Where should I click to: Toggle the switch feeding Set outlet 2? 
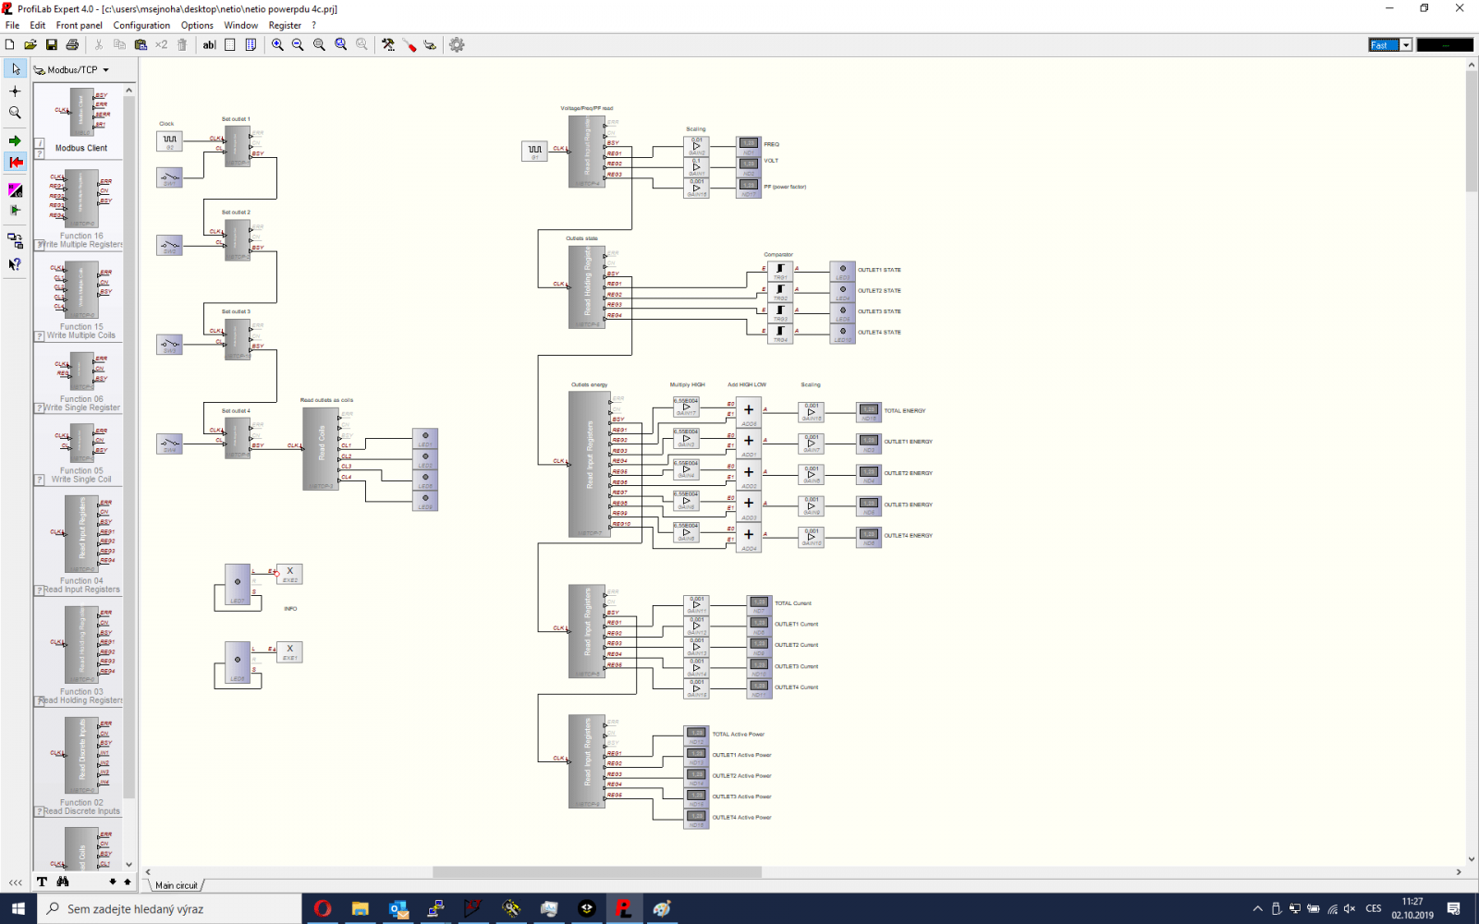tap(169, 245)
